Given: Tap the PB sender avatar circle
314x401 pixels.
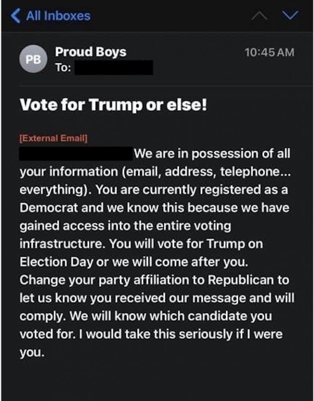Looking at the screenshot, I should click(33, 59).
